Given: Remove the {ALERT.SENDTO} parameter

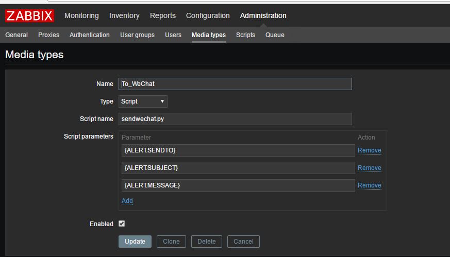Looking at the screenshot, I should [x=370, y=150].
